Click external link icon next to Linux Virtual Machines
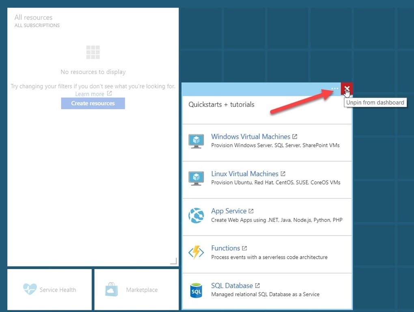Image resolution: width=414 pixels, height=312 pixels. [283, 173]
